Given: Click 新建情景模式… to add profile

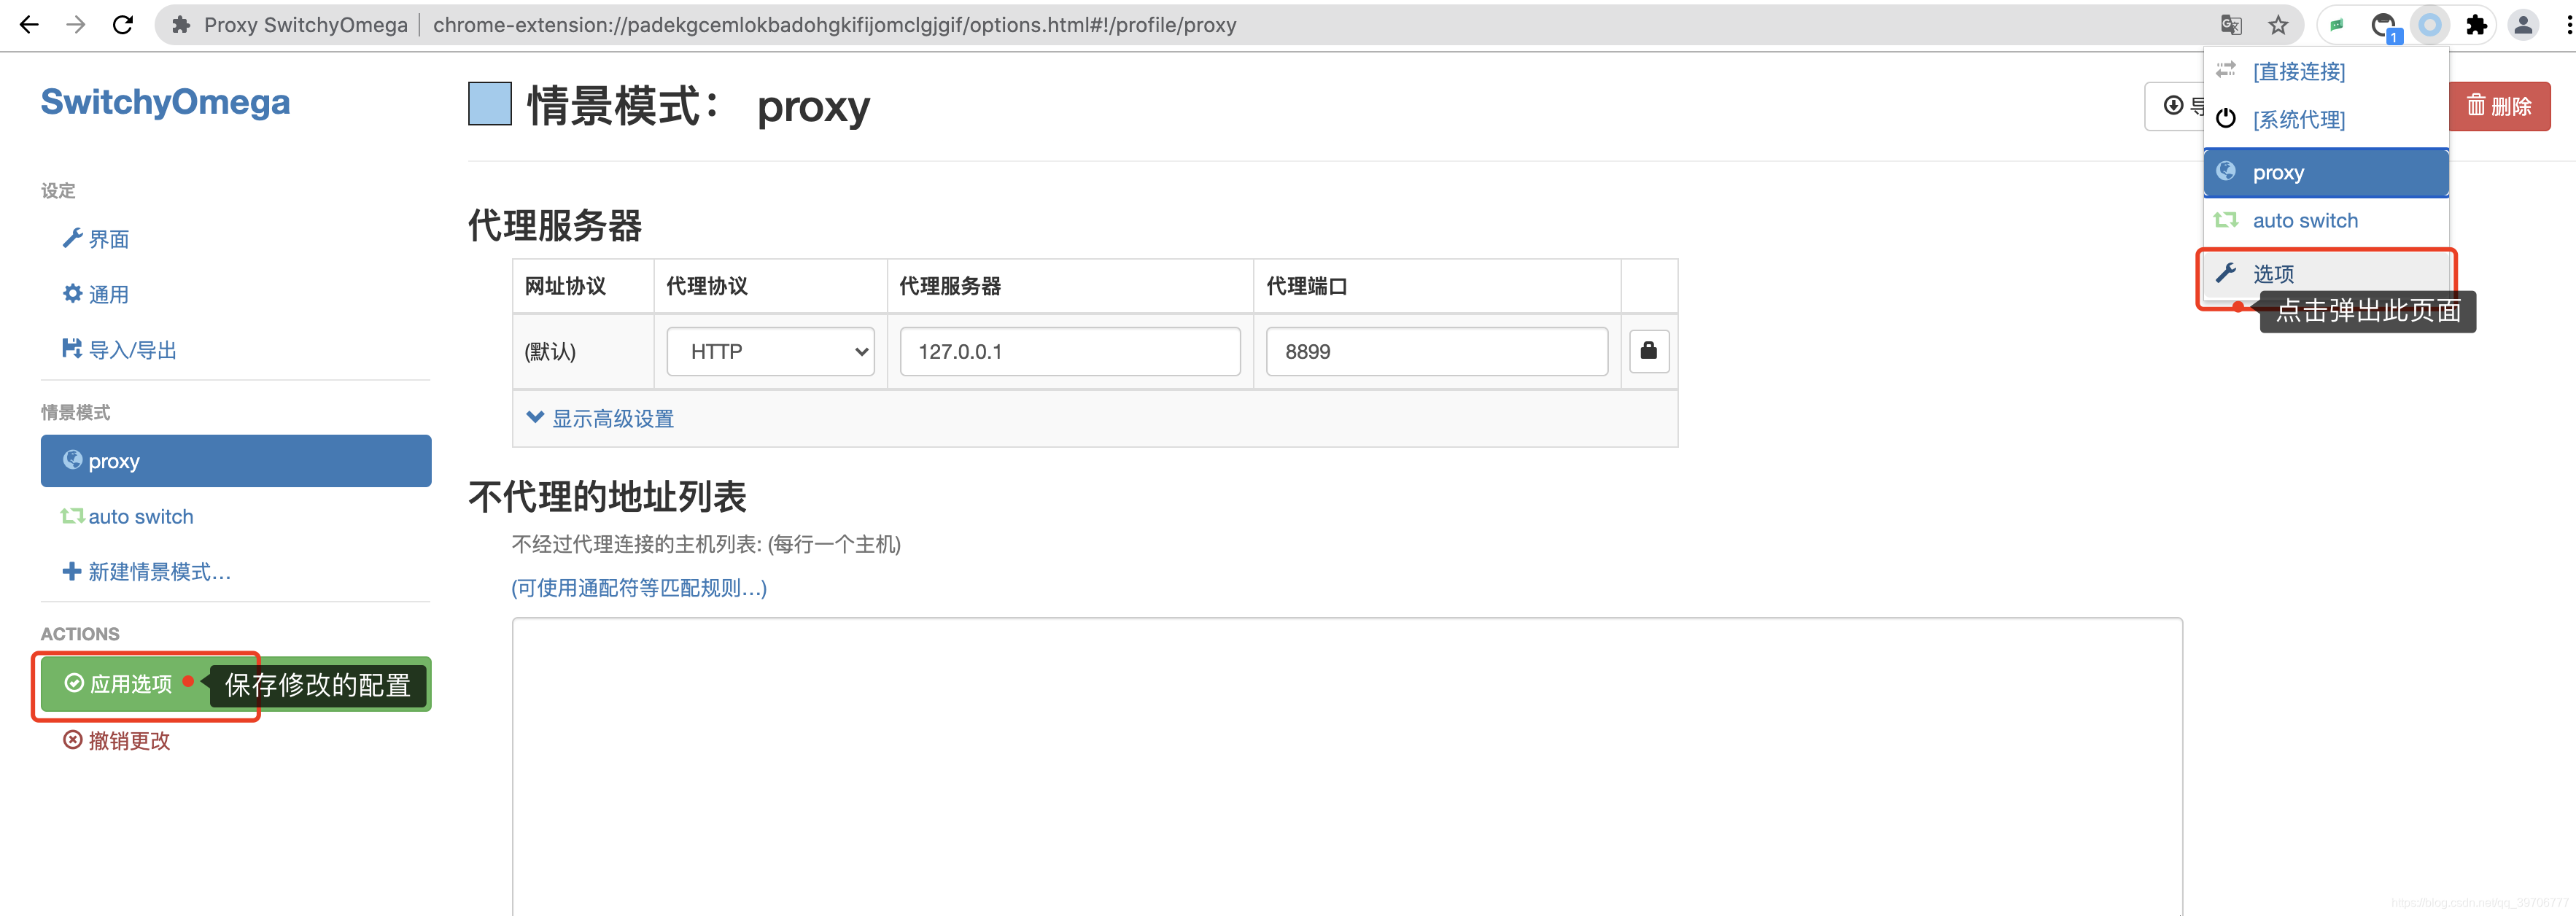Looking at the screenshot, I should pos(147,572).
